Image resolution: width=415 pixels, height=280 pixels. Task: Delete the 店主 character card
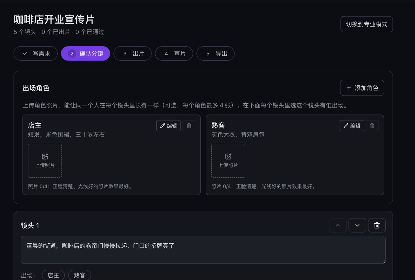189,126
